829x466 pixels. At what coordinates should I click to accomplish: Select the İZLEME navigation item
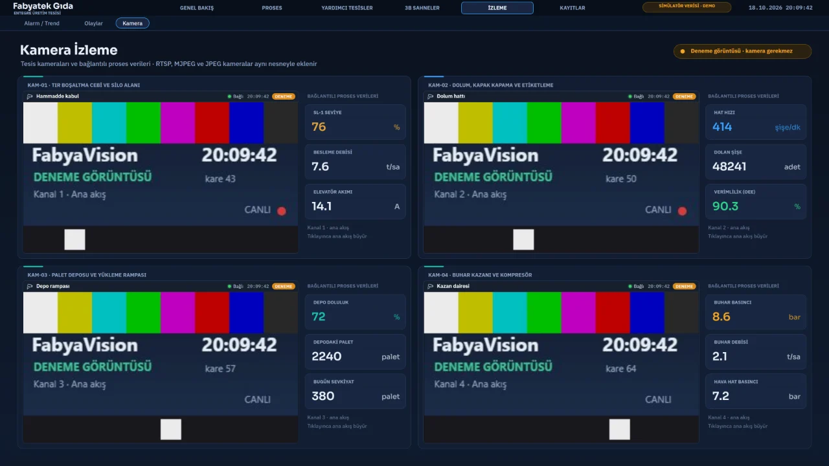497,8
